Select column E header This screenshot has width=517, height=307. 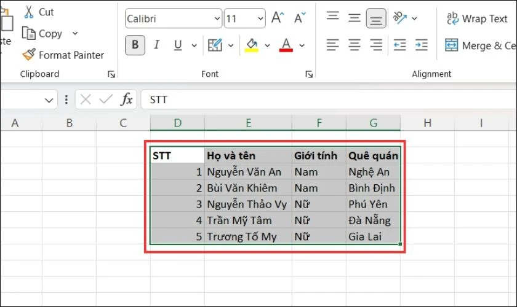[x=248, y=123]
